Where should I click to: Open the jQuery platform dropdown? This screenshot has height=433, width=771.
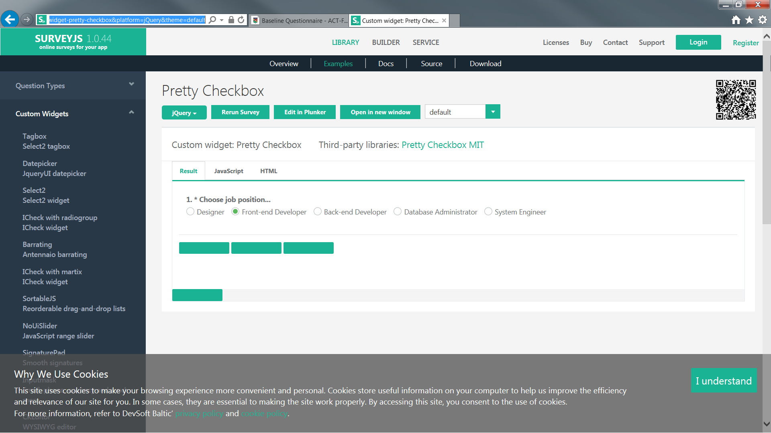pos(184,113)
